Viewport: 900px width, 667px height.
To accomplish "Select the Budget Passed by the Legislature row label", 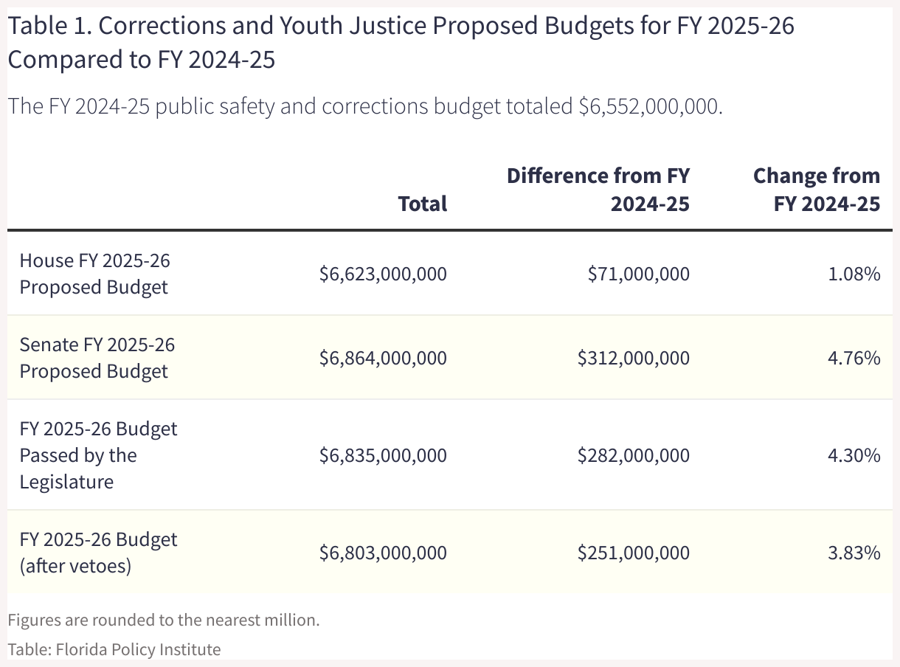I will point(98,455).
